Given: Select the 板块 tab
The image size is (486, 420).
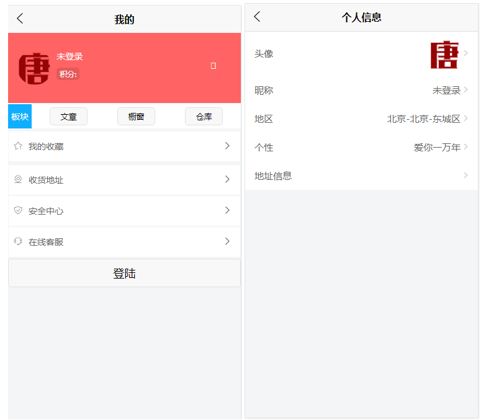Looking at the screenshot, I should [x=20, y=117].
